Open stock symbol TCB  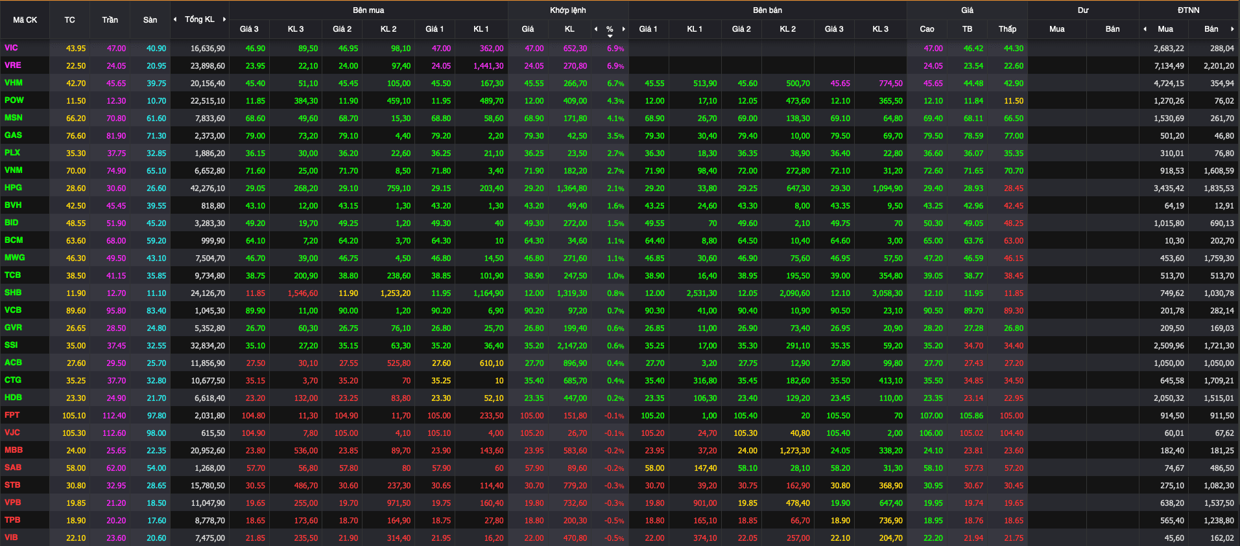(12, 275)
